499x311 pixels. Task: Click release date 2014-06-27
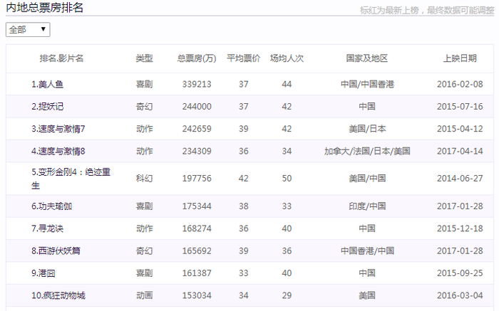[x=460, y=179]
